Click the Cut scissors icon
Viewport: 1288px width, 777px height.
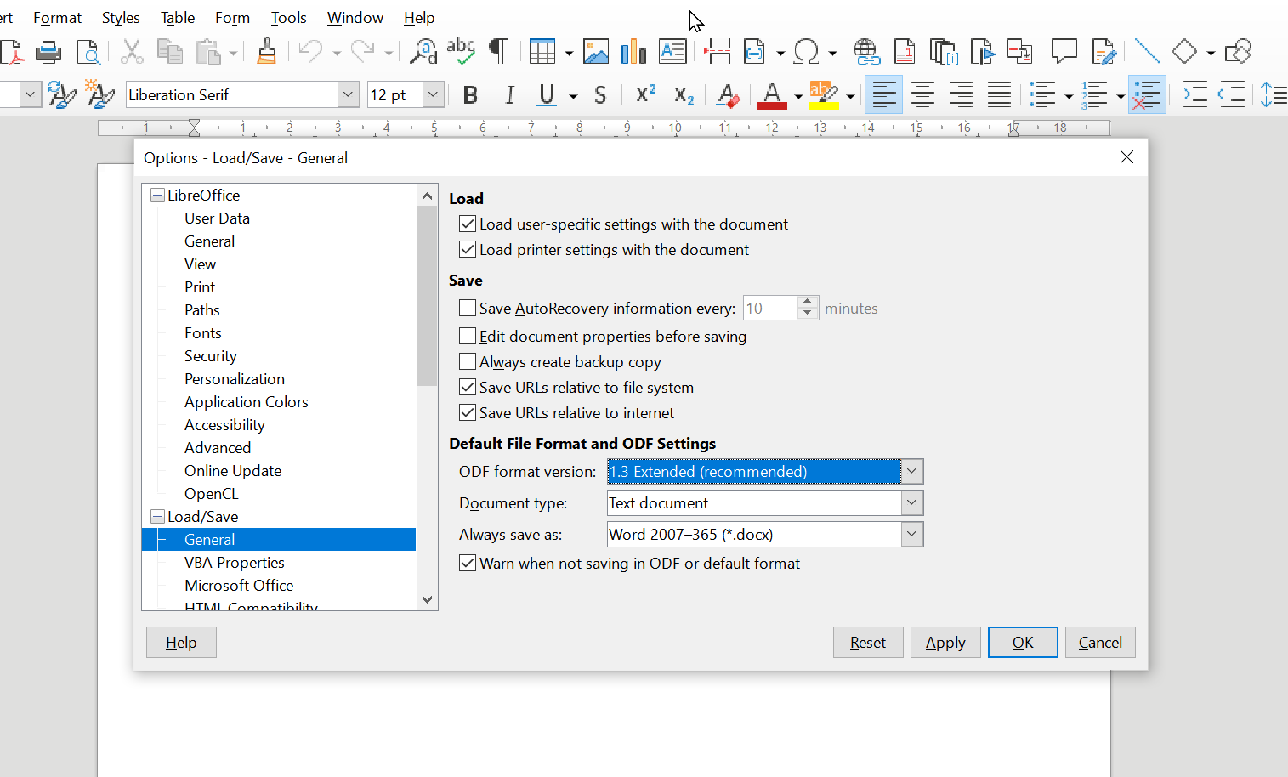pyautogui.click(x=131, y=52)
